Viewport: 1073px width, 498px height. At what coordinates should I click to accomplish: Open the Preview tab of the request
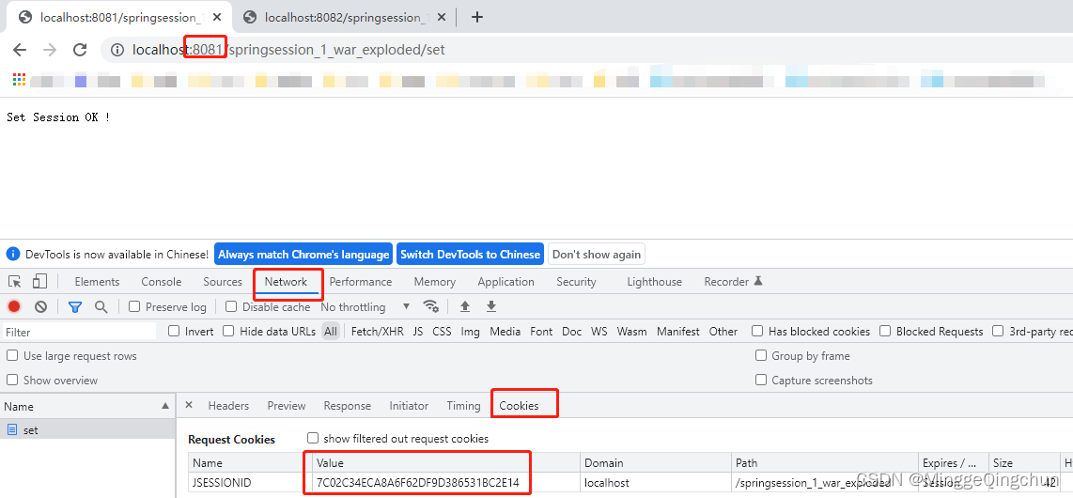[x=287, y=406]
